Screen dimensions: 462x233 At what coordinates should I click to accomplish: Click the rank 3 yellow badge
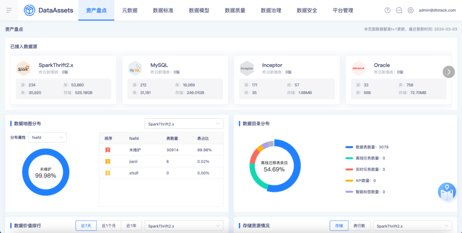coord(108,173)
